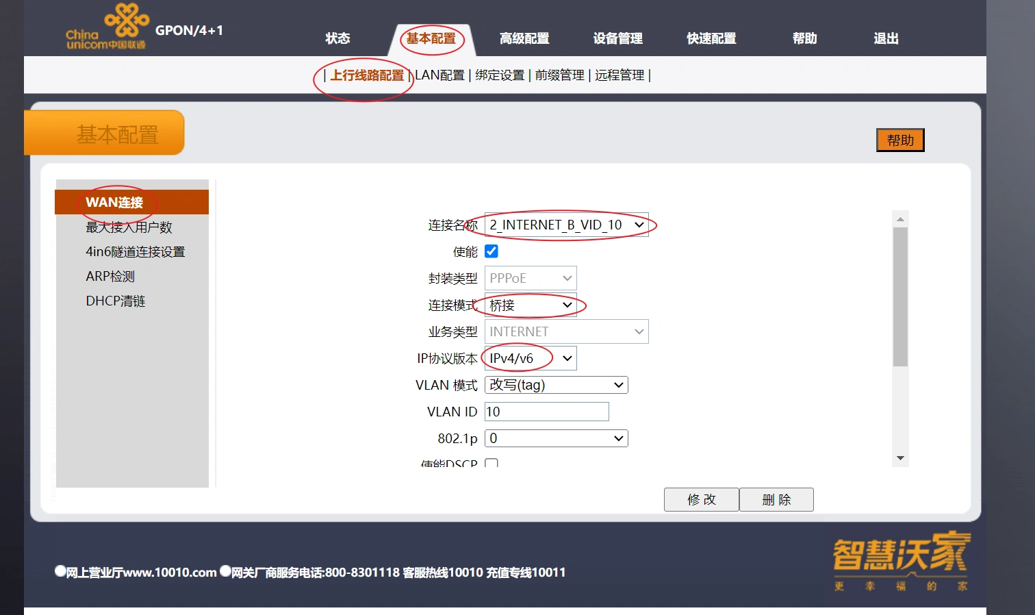The width and height of the screenshot is (1035, 615).
Task: Click the 修改 button
Action: (701, 499)
